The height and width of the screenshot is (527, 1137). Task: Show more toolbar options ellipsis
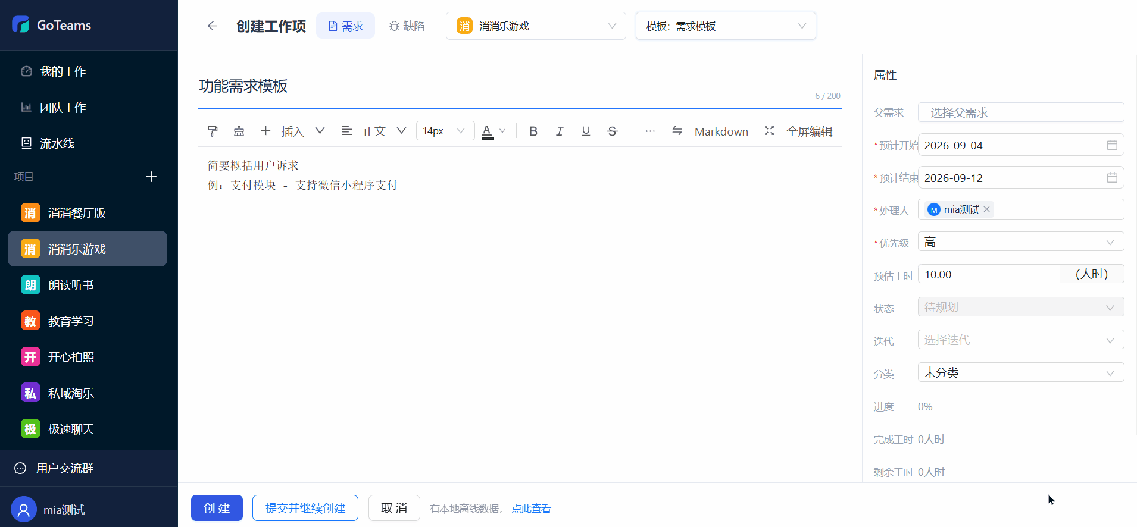coord(650,131)
